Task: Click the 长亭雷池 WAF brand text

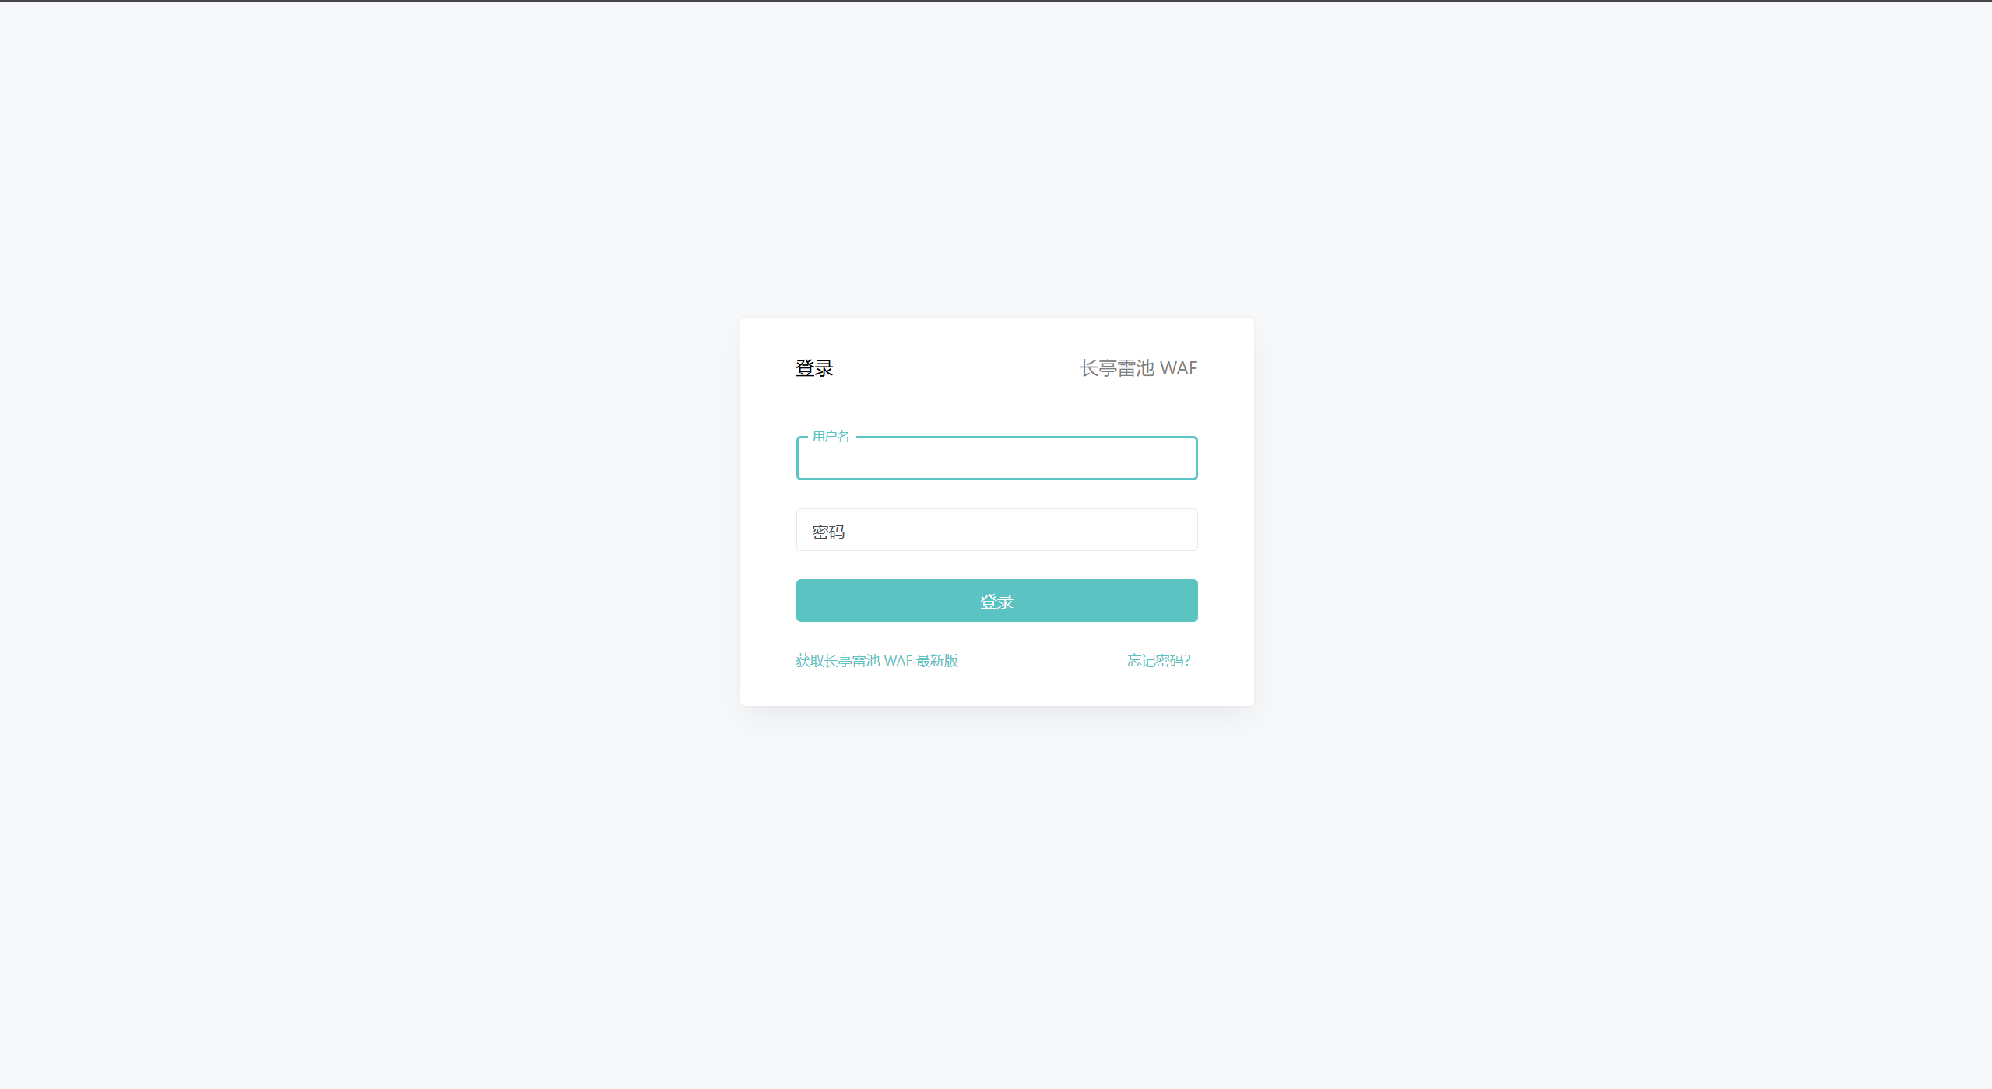Action: click(1138, 368)
